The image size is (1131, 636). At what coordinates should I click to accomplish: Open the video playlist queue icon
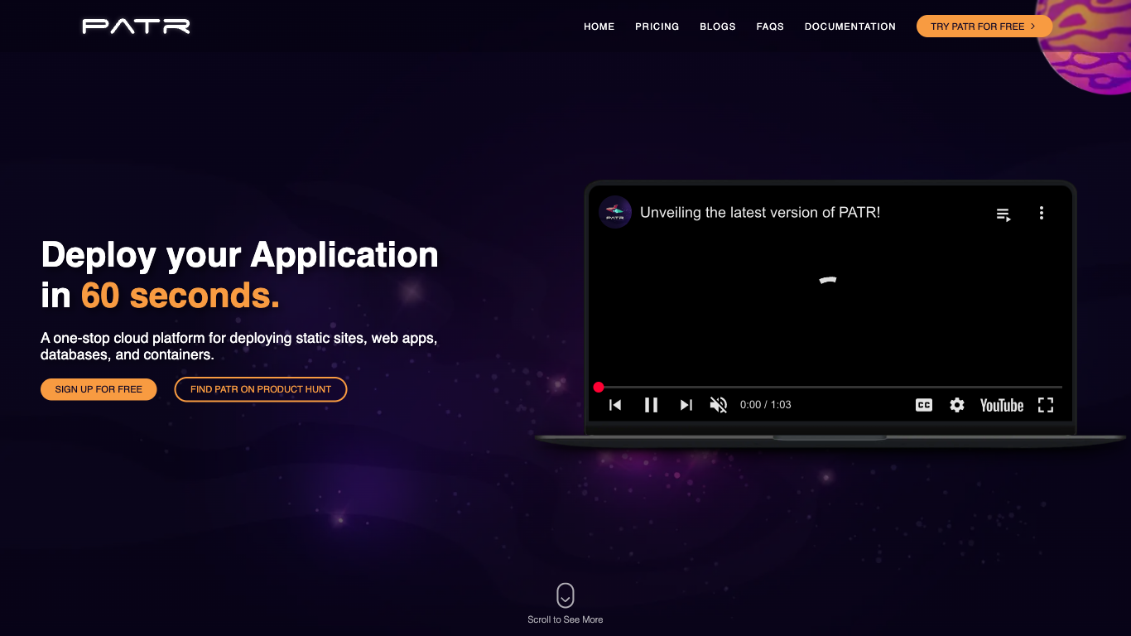pos(1003,214)
